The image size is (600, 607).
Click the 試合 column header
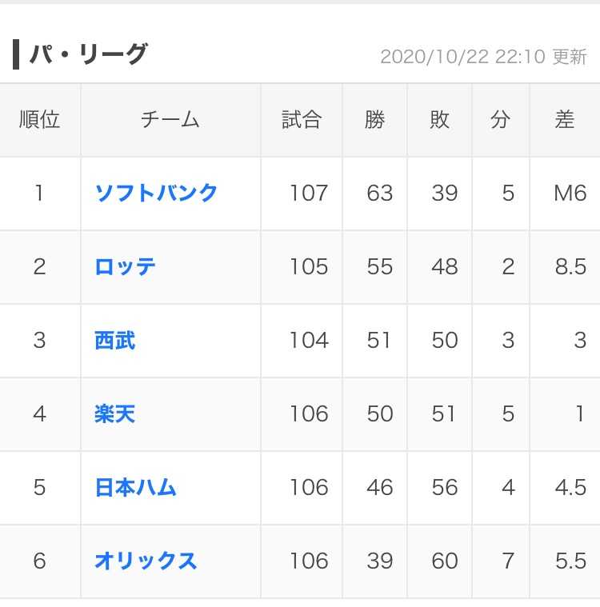302,120
